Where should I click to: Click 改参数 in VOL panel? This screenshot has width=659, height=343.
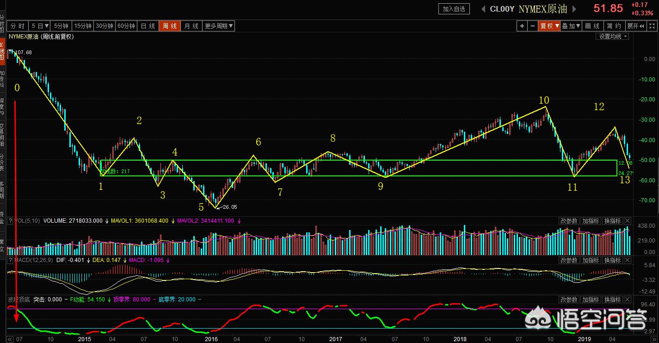click(569, 221)
